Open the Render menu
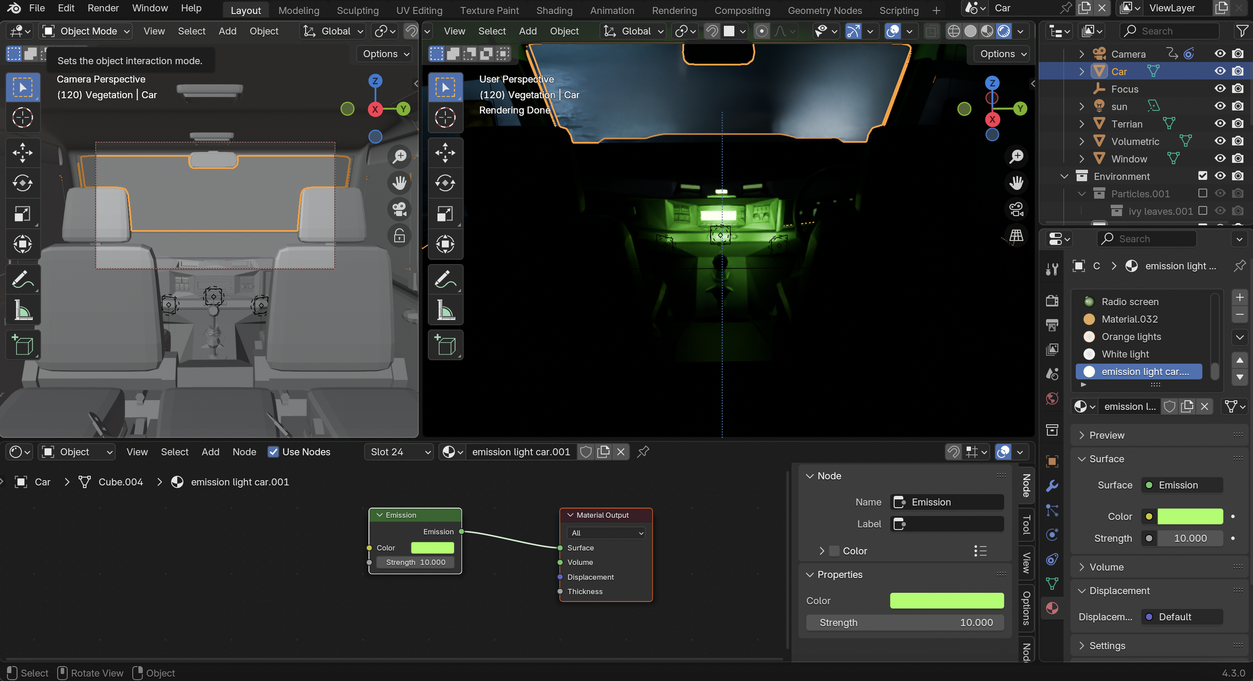The height and width of the screenshot is (681, 1253). [103, 8]
